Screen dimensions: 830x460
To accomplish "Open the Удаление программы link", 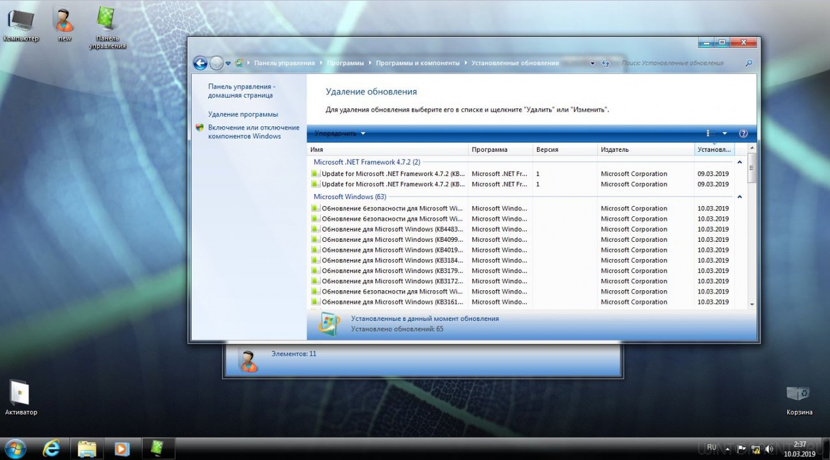I will pos(243,114).
